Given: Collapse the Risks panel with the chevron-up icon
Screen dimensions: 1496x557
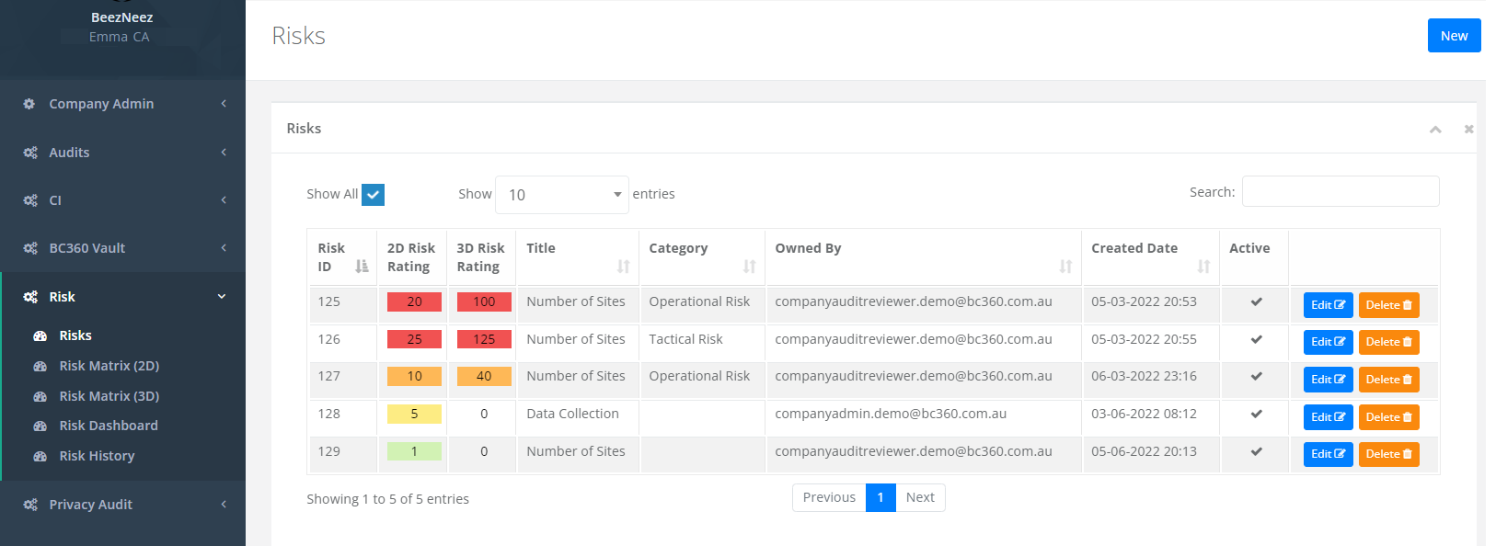Looking at the screenshot, I should pos(1435,130).
